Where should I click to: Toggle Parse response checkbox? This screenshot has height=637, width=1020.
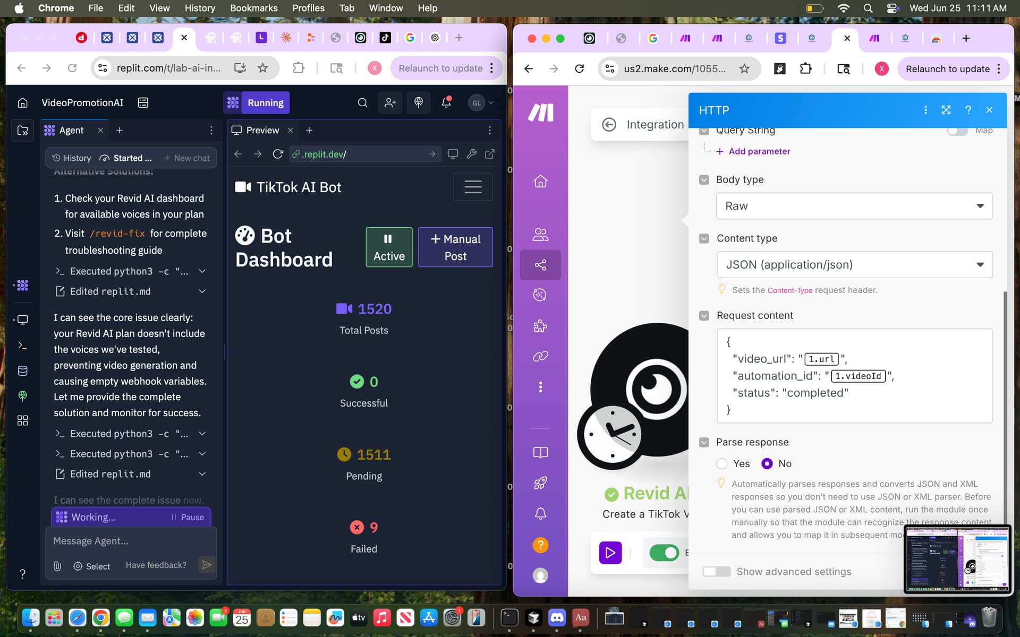(704, 443)
